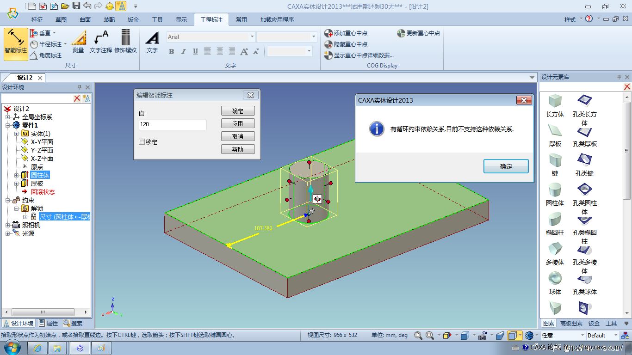Image resolution: width=632 pixels, height=355 pixels.
Task: Expand the 全局坐标系 tree node
Action: [8, 117]
